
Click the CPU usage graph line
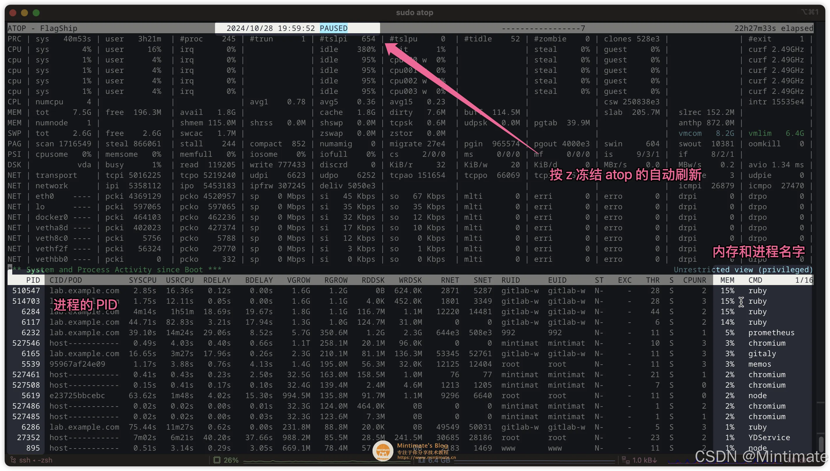coord(323,461)
